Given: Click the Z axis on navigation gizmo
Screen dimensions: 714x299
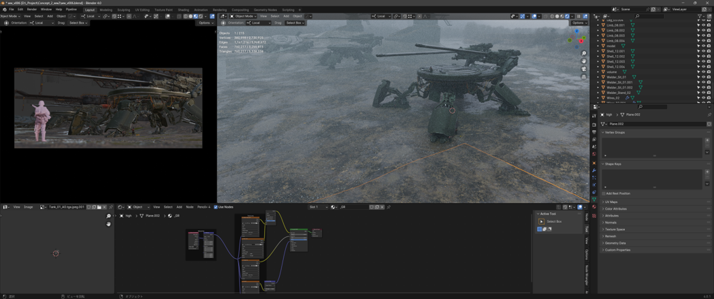Looking at the screenshot, I should click(577, 31).
